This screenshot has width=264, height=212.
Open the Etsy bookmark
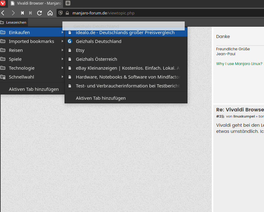click(126, 50)
